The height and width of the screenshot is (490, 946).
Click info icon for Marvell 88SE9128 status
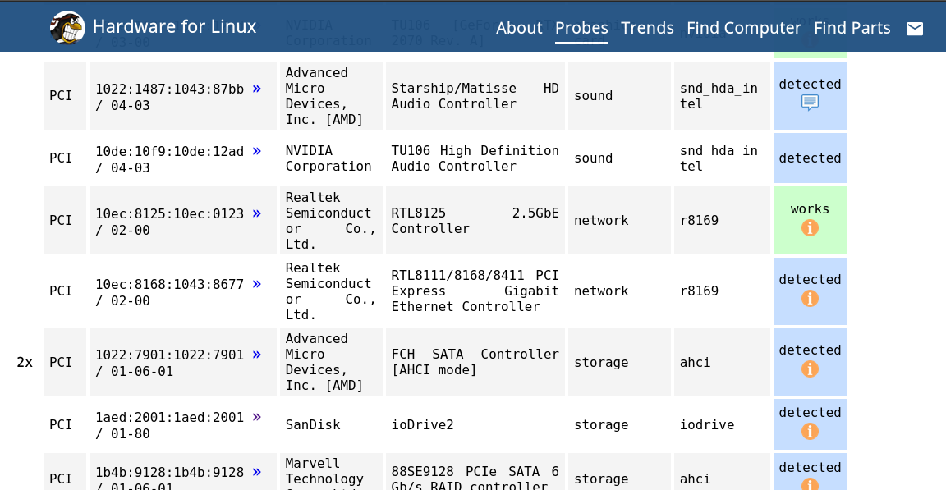click(810, 483)
